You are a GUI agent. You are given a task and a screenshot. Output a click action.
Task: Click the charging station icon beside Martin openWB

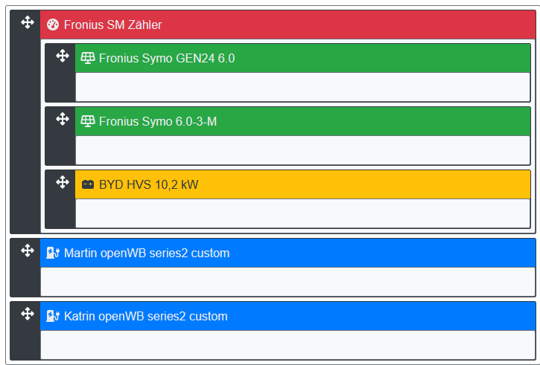tap(53, 253)
